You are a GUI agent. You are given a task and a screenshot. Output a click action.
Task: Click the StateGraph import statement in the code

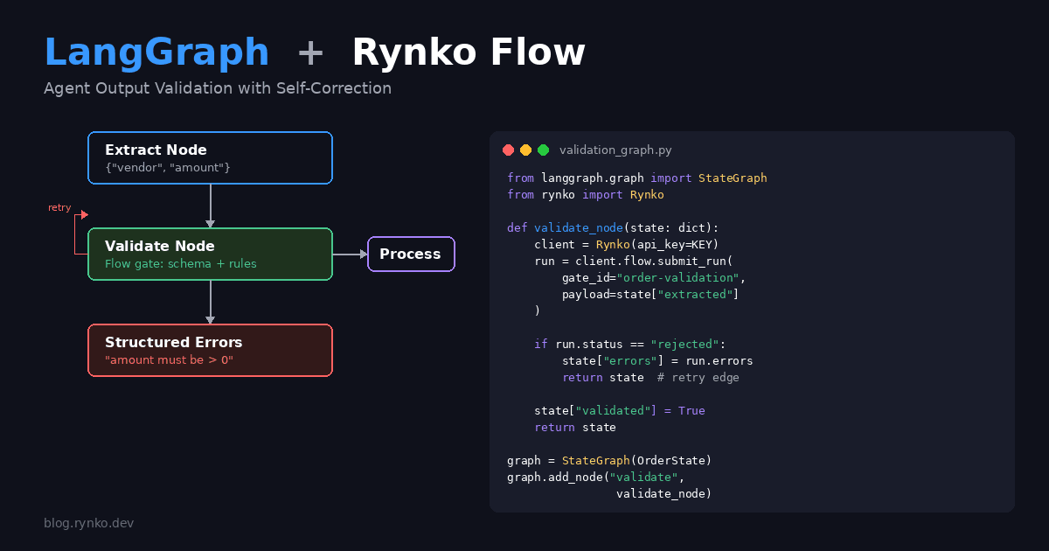click(x=636, y=177)
